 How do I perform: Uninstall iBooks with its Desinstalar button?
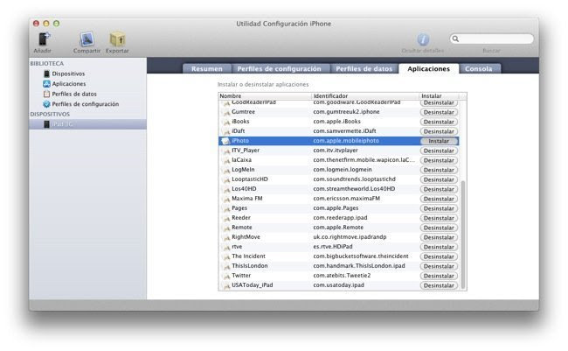pyautogui.click(x=439, y=122)
